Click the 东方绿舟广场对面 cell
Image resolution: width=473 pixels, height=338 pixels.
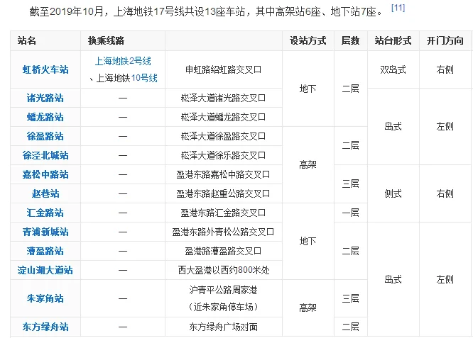pos(224,327)
